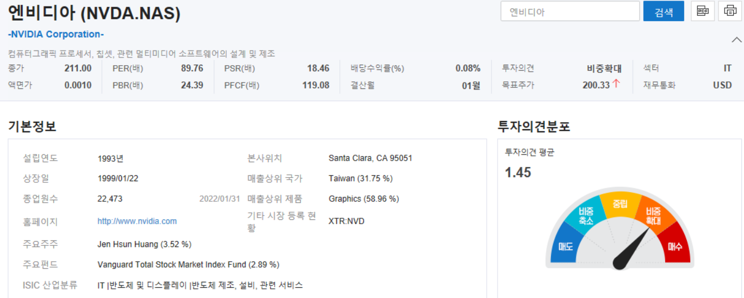Click the 결산월 value 01월
This screenshot has width=744, height=298.
click(472, 85)
